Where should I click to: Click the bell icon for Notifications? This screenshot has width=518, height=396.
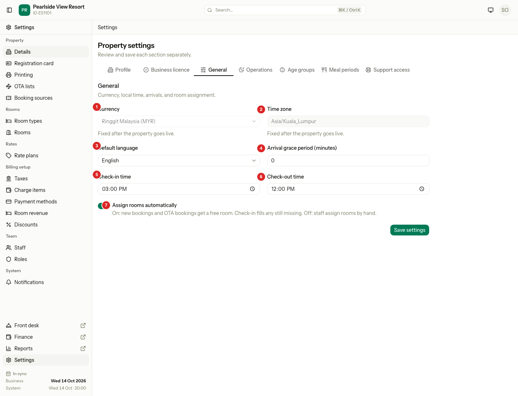(9, 282)
